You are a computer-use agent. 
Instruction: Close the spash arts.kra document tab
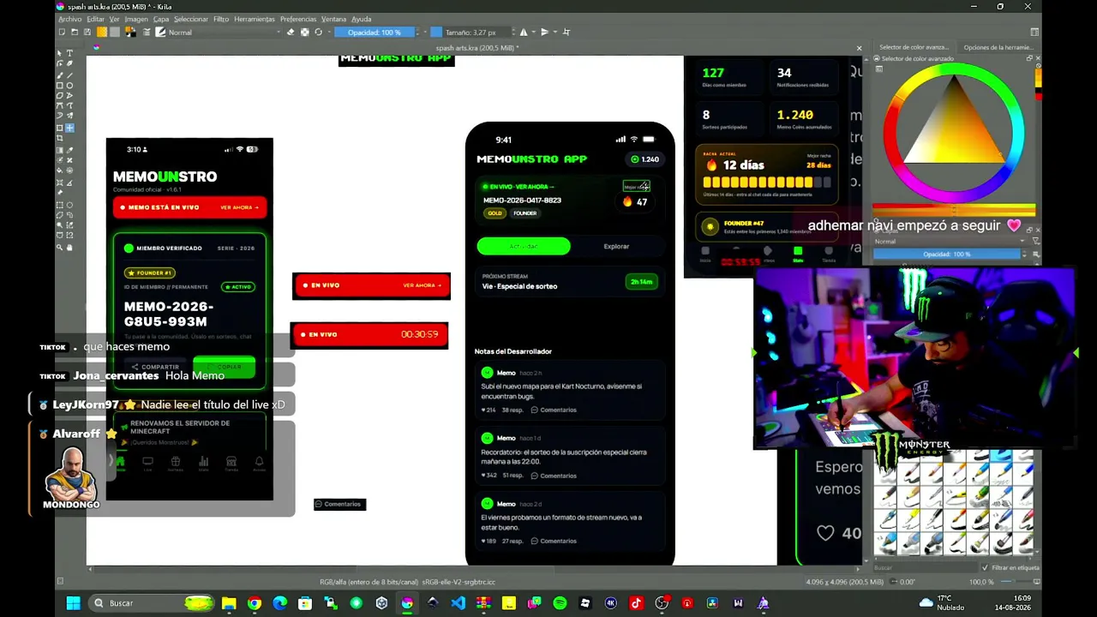pos(859,48)
